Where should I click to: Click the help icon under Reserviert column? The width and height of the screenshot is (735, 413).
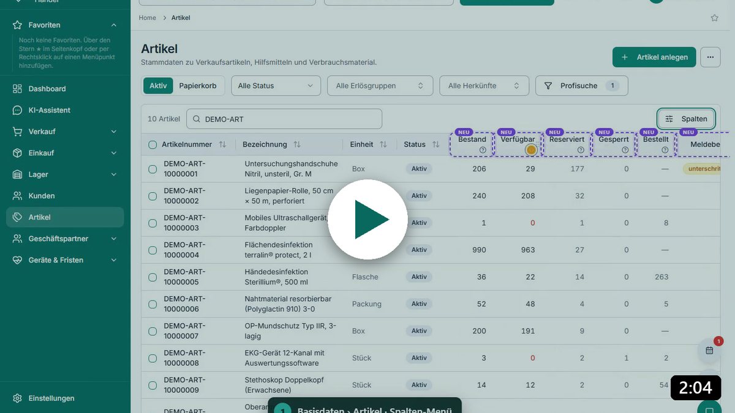[581, 150]
